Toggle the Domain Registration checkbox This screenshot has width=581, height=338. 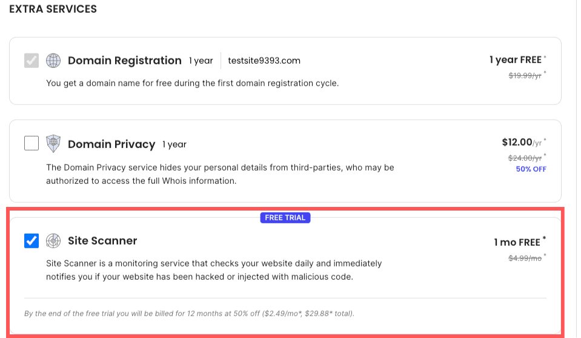click(32, 61)
